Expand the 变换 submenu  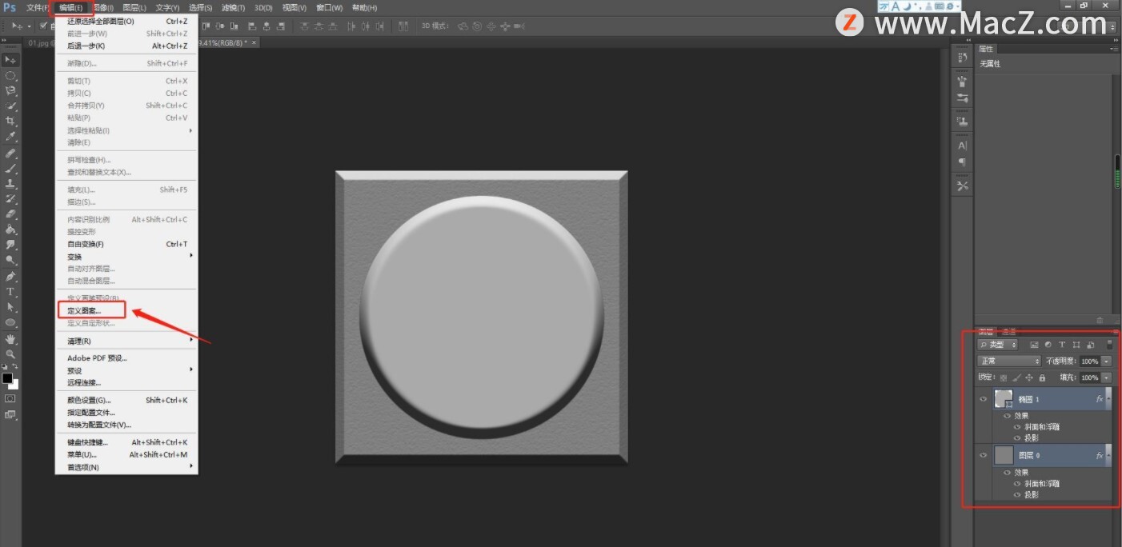tap(126, 257)
